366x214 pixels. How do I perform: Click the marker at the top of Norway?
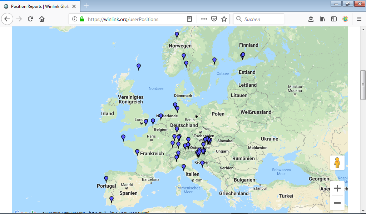(177, 35)
